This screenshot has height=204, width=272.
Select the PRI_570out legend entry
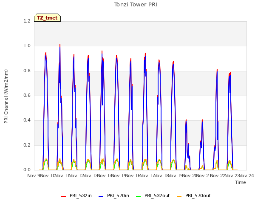pos(194,195)
